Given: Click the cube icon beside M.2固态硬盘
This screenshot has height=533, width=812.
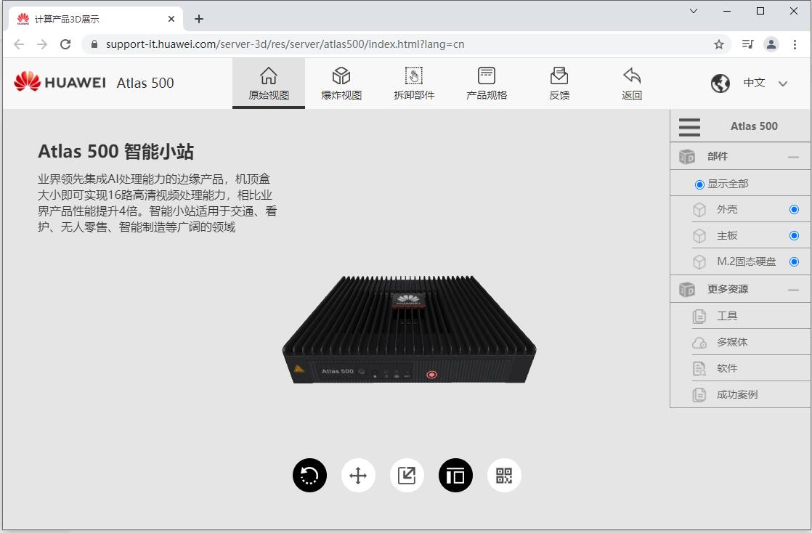Looking at the screenshot, I should (x=699, y=262).
